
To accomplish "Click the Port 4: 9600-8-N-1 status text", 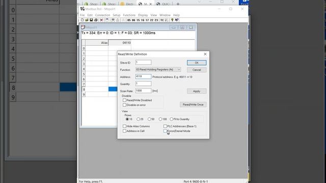I will [196, 181].
